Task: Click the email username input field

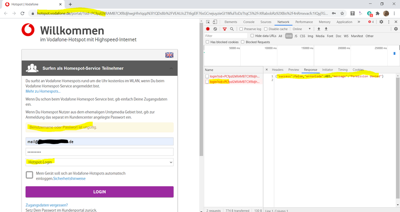Action: click(99, 141)
